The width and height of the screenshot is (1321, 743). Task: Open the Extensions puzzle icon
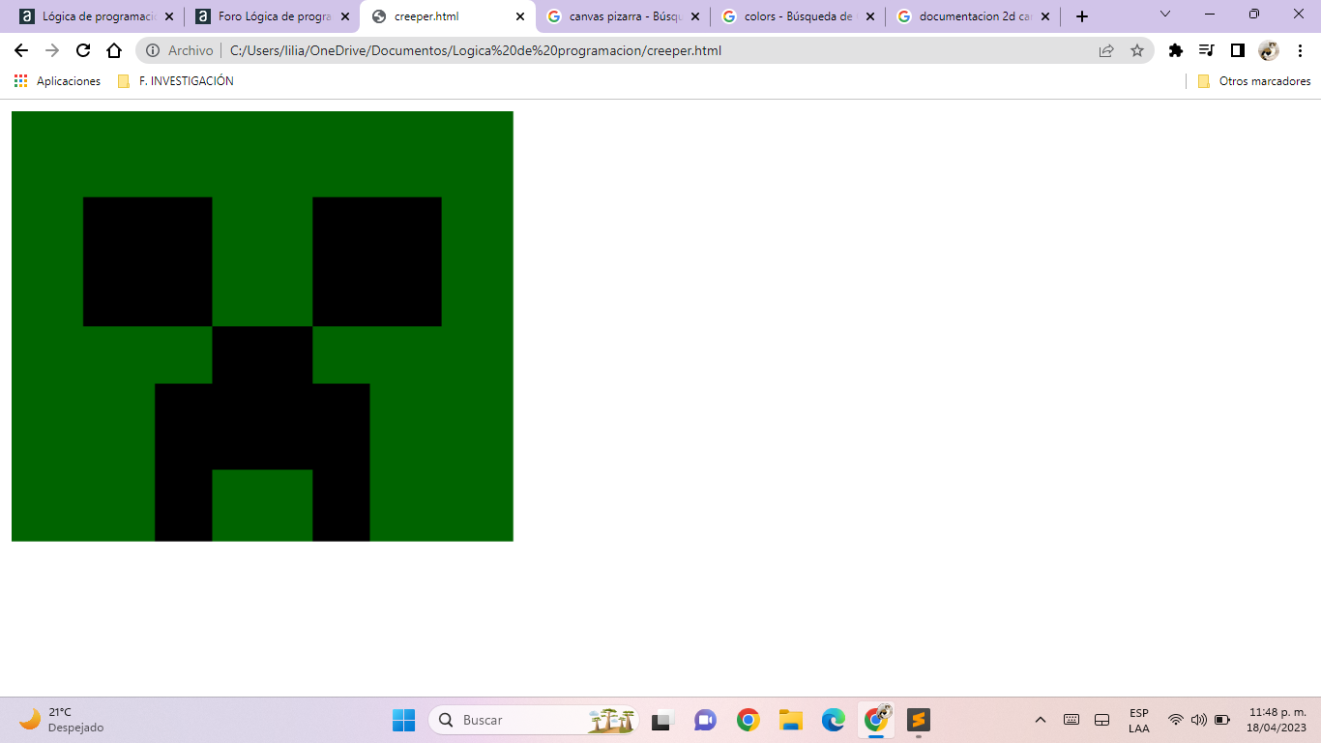[x=1176, y=50]
